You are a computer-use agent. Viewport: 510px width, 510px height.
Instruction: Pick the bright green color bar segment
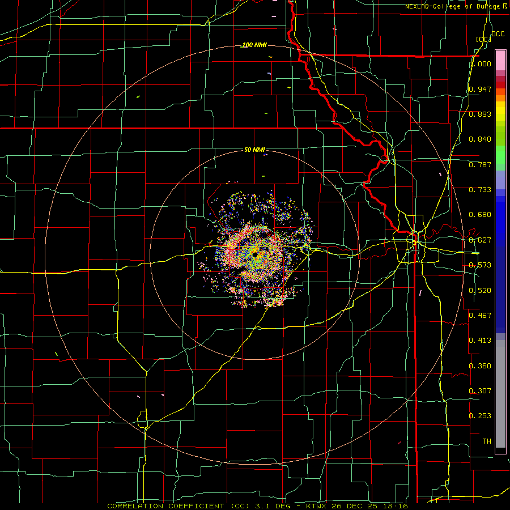click(x=500, y=155)
